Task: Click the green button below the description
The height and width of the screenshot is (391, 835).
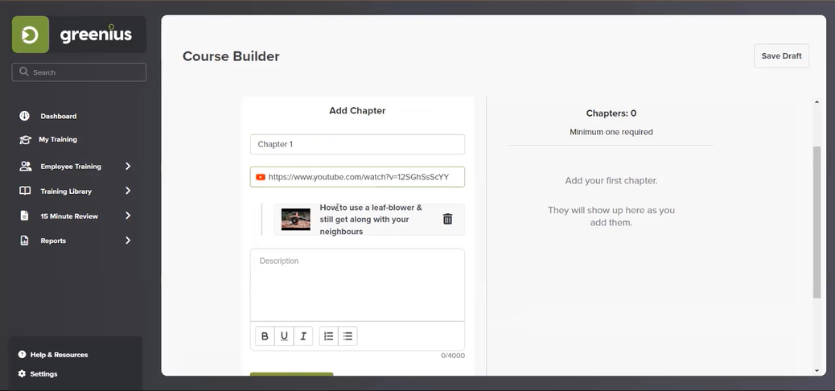Action: [x=292, y=374]
